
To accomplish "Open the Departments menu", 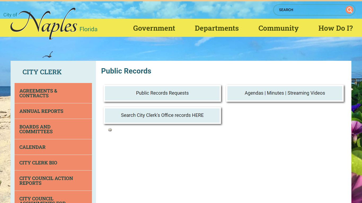I will pyautogui.click(x=217, y=28).
